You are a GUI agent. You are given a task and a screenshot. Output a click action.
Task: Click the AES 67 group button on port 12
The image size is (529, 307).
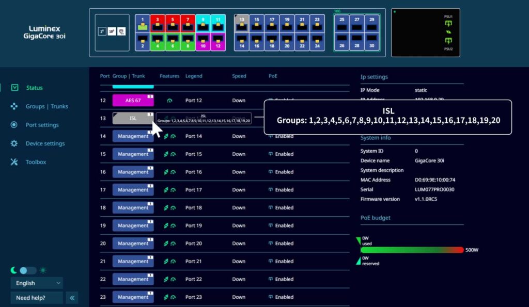pos(133,101)
